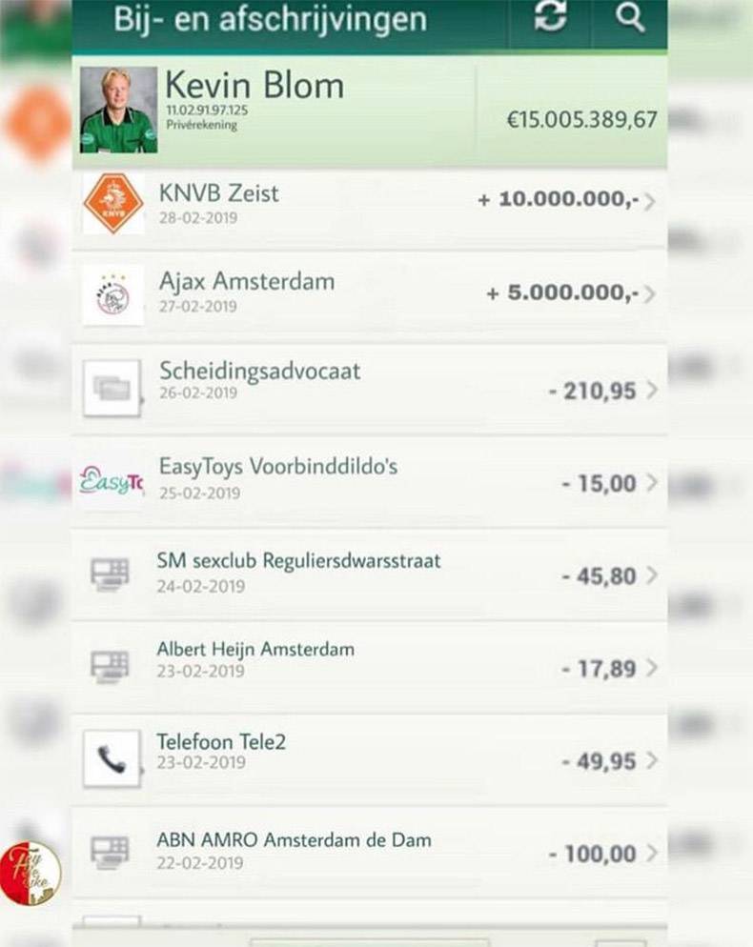Click the Scheidingsadvocaat transfer icon
This screenshot has width=753, height=947.
click(112, 388)
